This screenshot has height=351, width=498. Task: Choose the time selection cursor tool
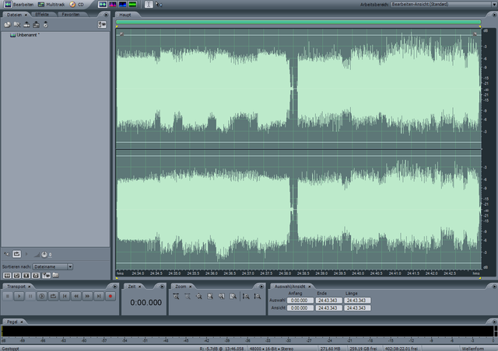[149, 5]
